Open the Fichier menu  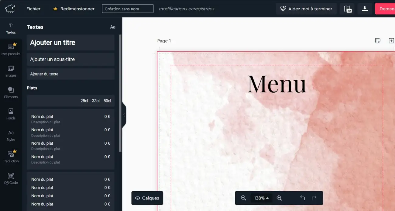tap(33, 9)
